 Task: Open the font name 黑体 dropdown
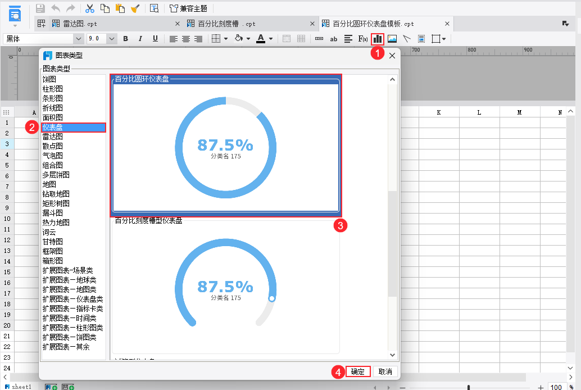point(78,39)
